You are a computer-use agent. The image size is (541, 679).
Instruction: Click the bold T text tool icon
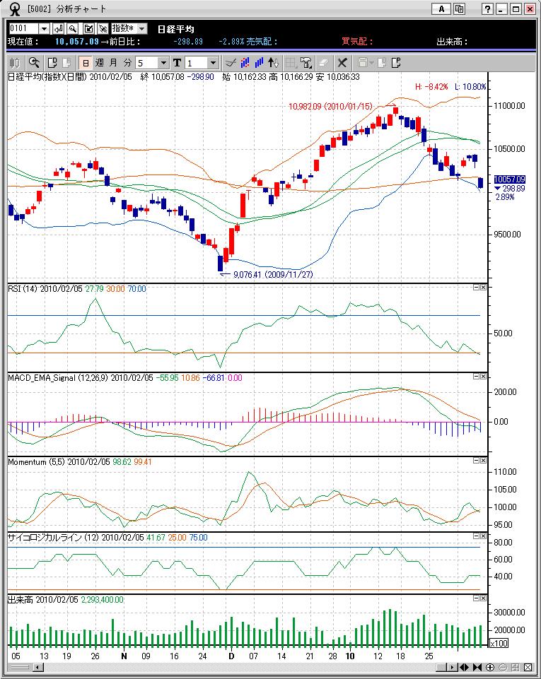click(177, 62)
